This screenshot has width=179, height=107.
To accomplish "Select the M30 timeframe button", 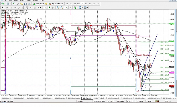I will [78, 4].
